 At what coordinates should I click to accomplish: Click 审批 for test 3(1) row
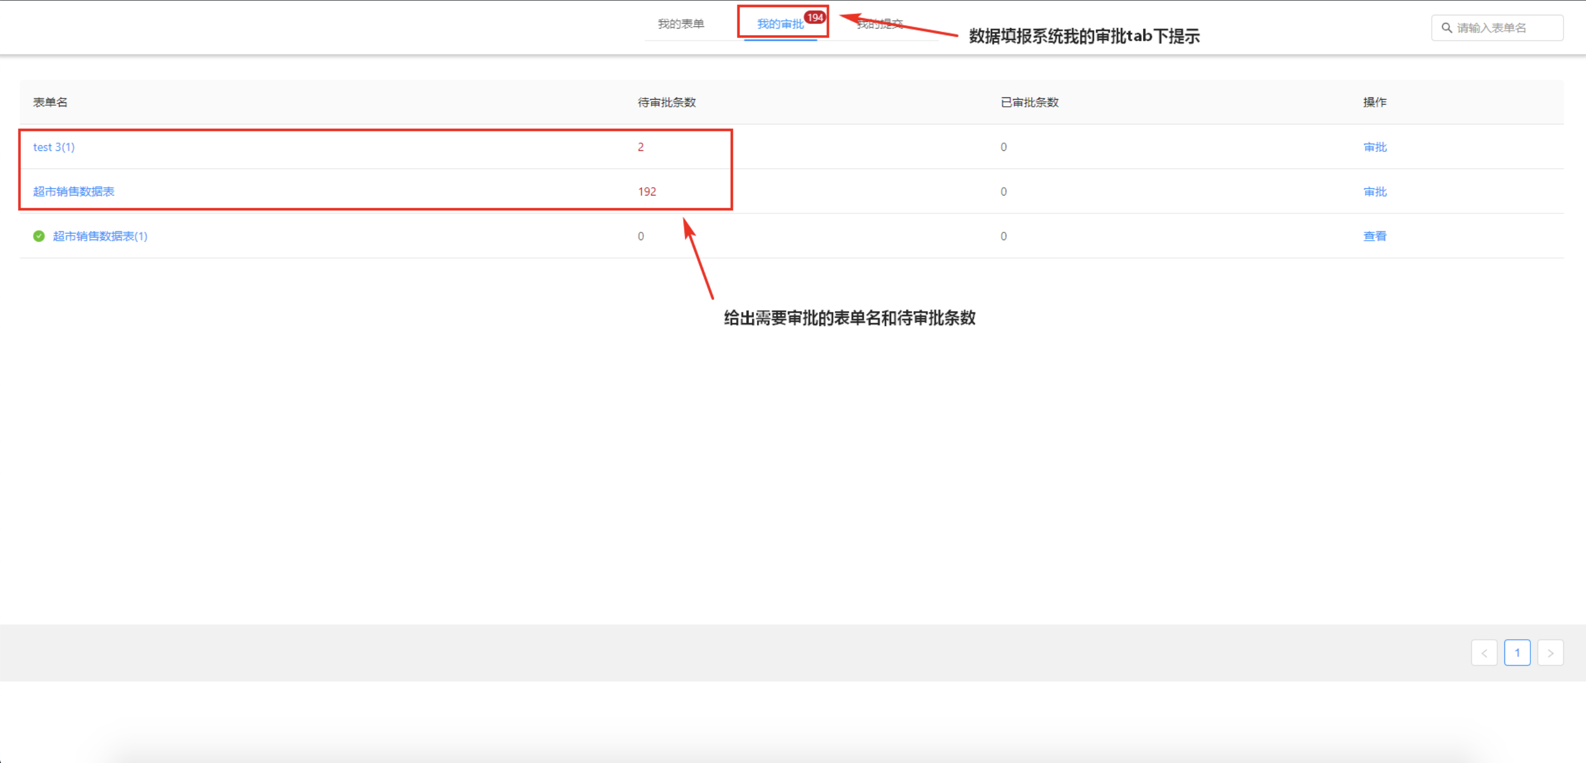[x=1374, y=147]
